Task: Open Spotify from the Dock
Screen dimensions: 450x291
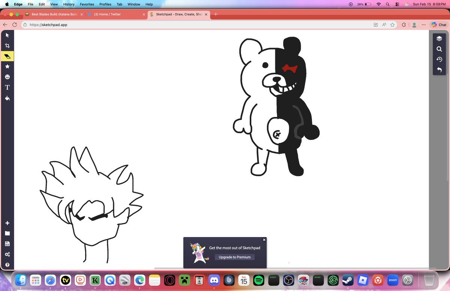Action: (x=258, y=280)
